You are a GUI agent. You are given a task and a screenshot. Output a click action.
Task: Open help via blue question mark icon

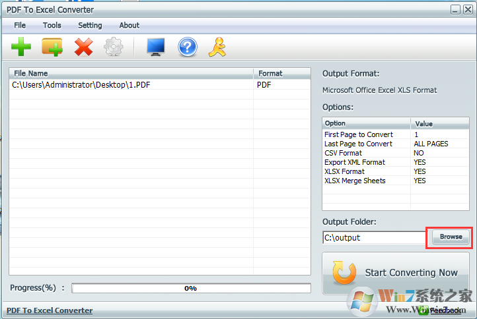(188, 47)
